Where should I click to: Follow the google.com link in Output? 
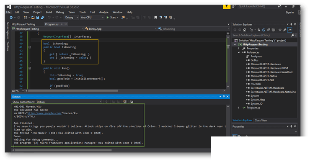pyautogui.click(x=44, y=113)
